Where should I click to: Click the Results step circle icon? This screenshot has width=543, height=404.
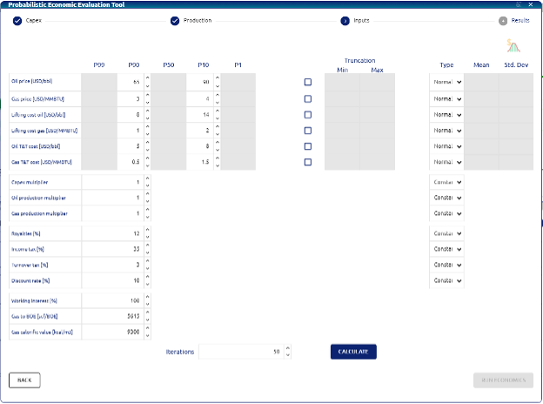click(503, 20)
